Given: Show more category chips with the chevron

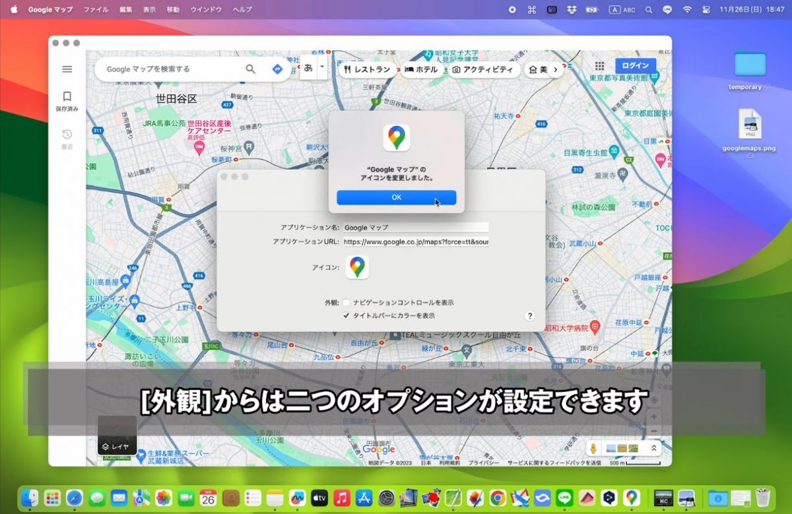Looking at the screenshot, I should coord(556,69).
